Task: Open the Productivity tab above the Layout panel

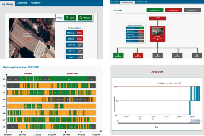Action: 142,2
